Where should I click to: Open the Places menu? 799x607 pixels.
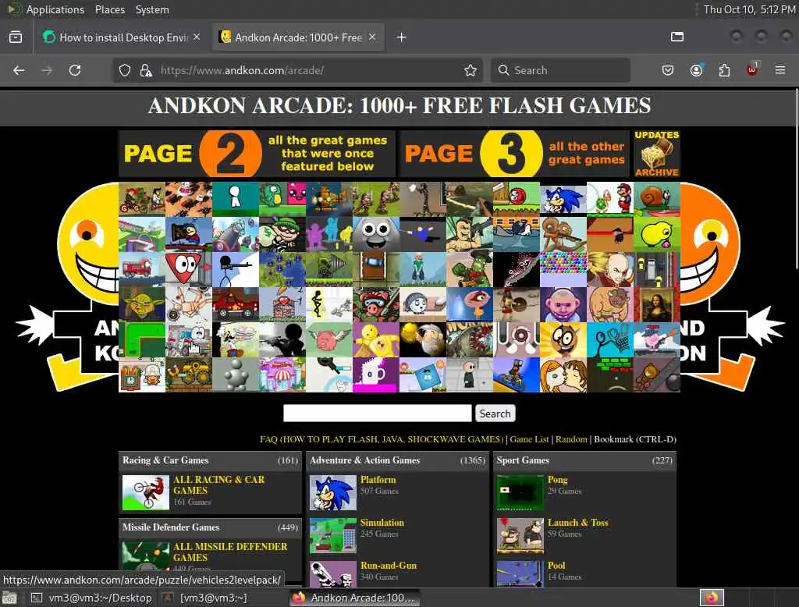tap(109, 9)
